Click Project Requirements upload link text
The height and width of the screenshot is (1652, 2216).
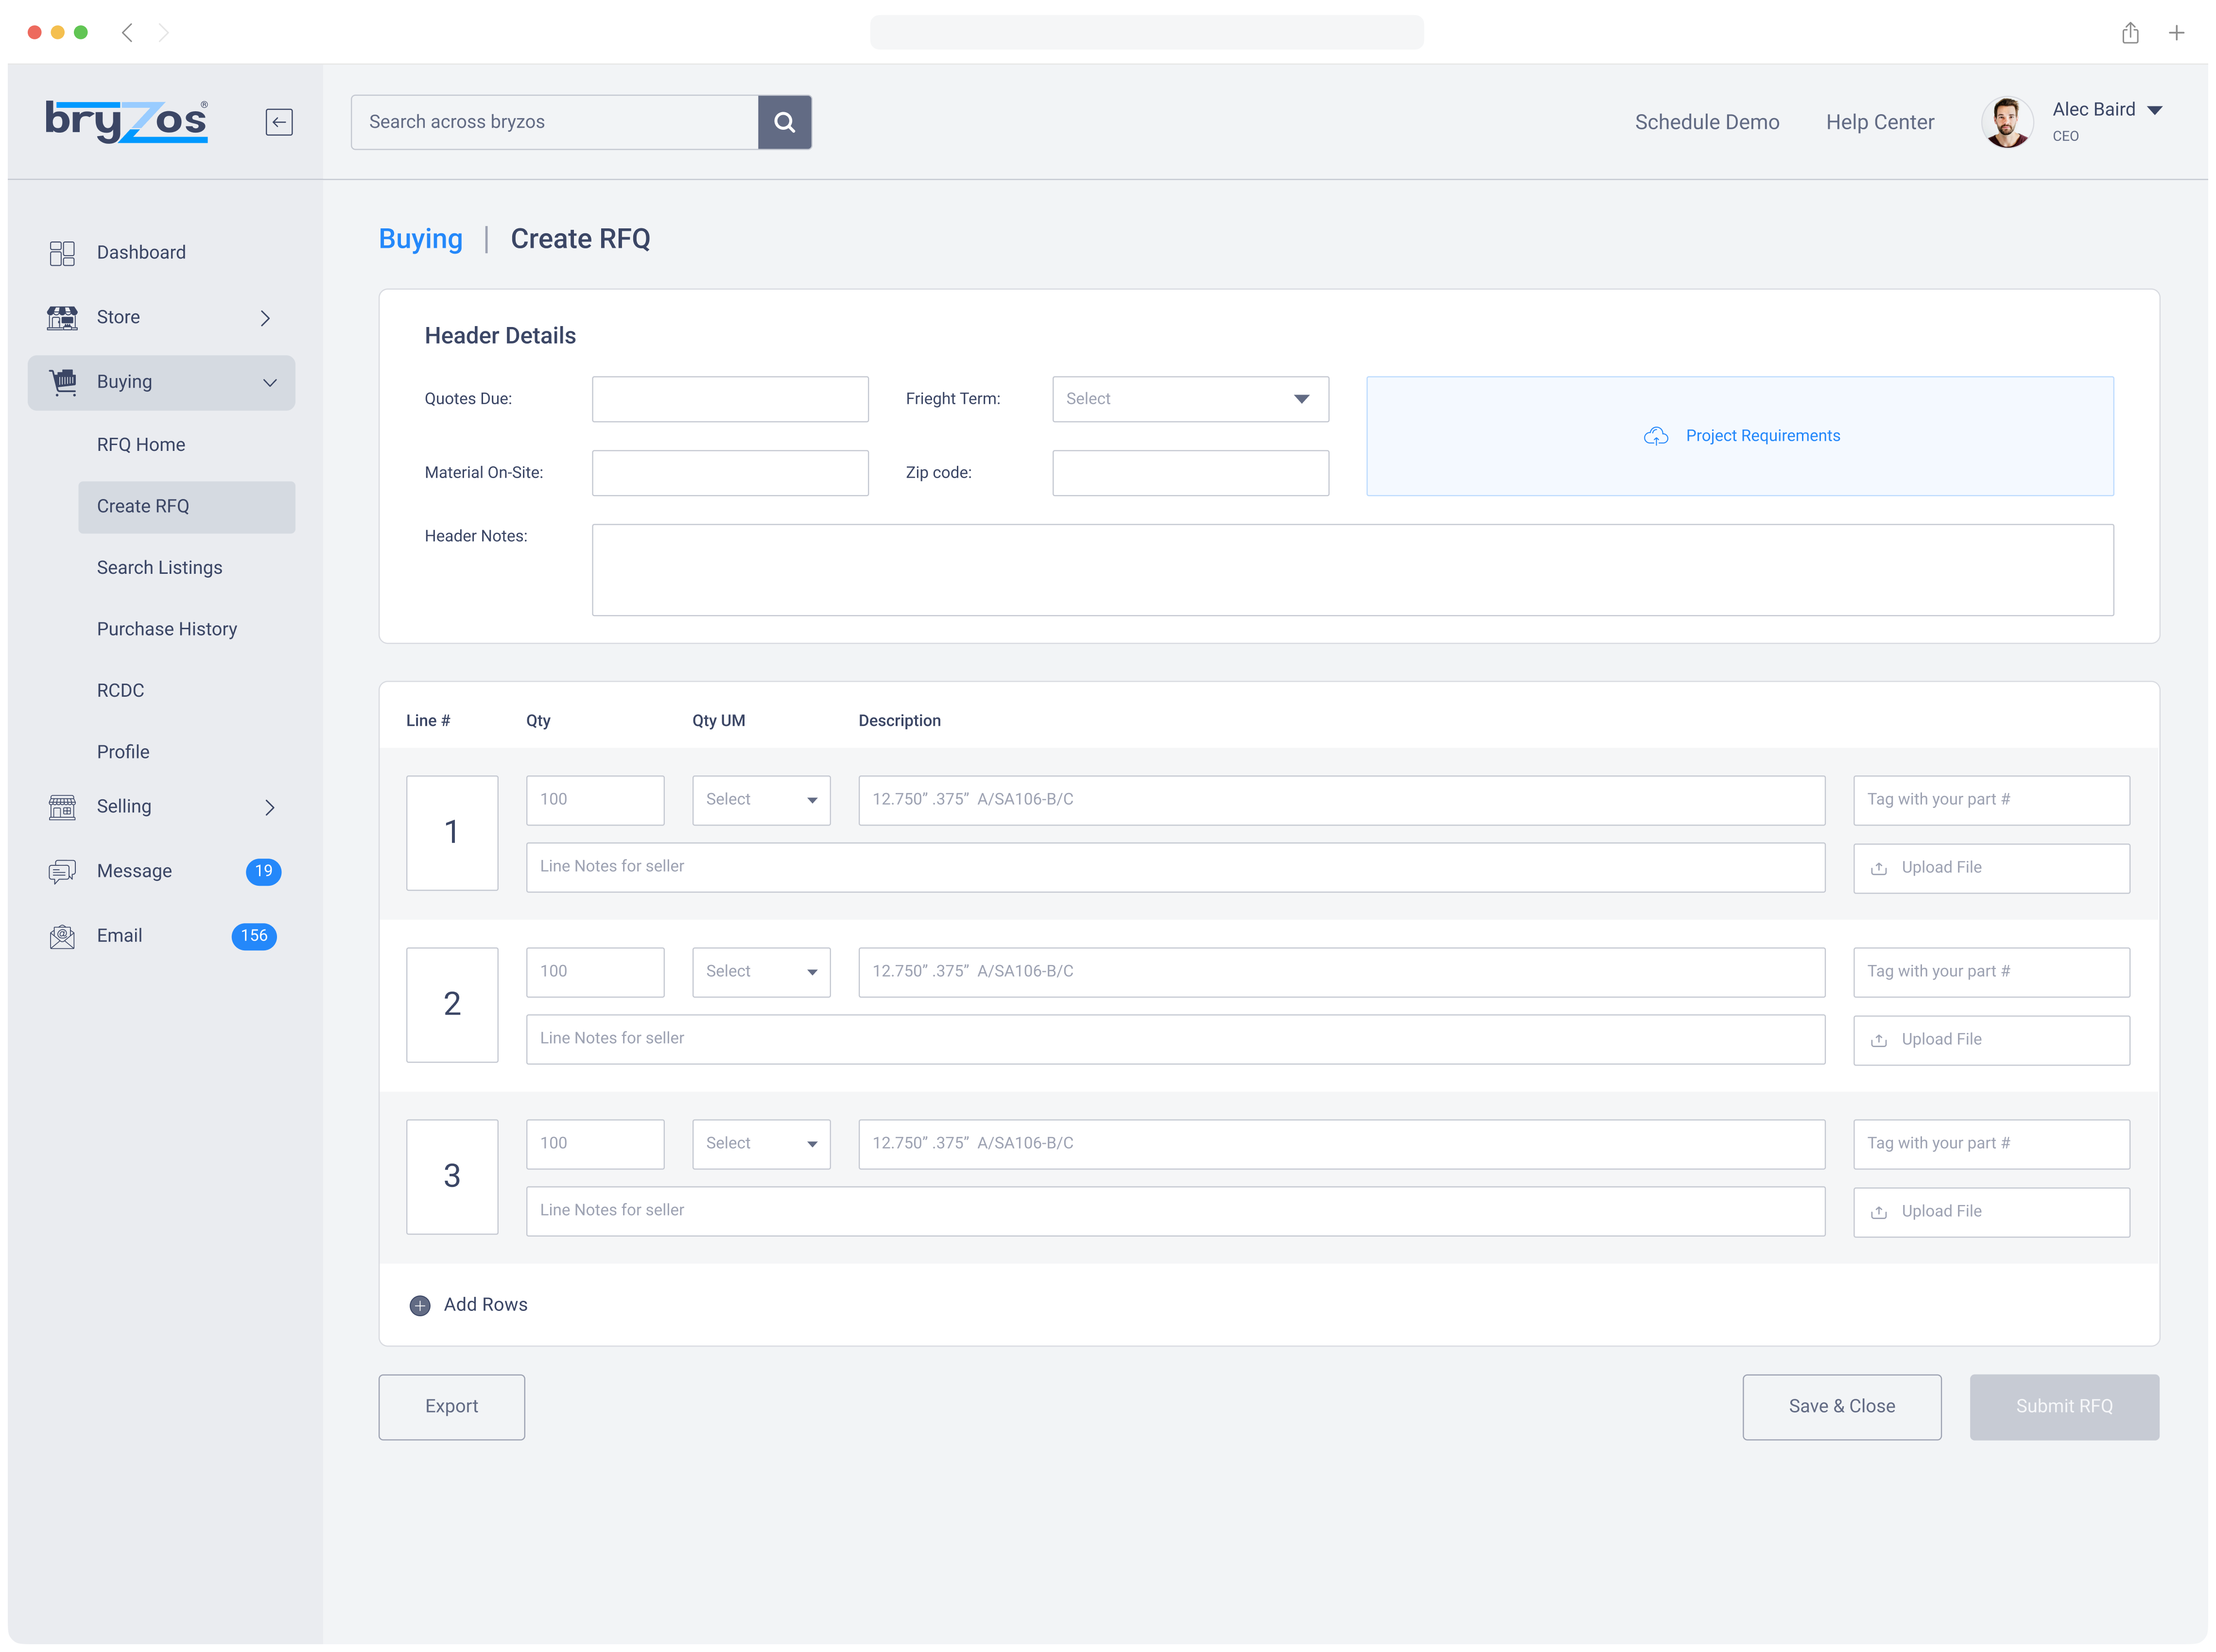1762,436
